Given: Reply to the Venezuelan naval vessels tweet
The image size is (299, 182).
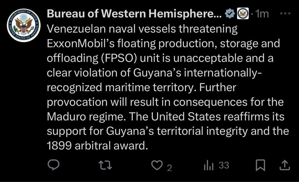Looking at the screenshot, I should pyautogui.click(x=54, y=165).
